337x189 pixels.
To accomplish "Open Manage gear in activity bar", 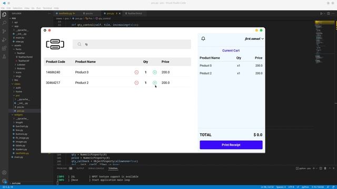I will coord(4,181).
